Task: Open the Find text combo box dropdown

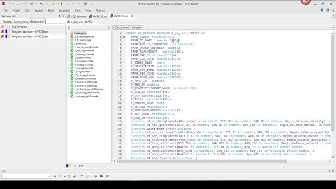Action: pos(49,176)
